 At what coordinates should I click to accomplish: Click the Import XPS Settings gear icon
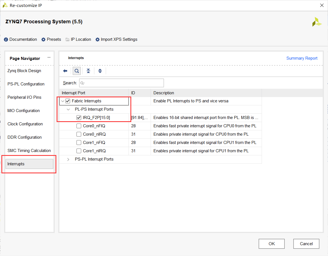(x=97, y=40)
